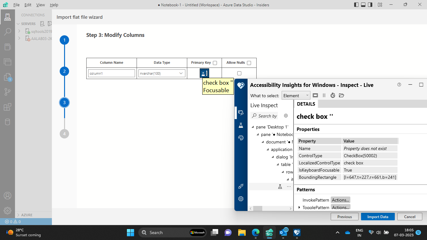Open a saved file using the folder icon
The width and height of the screenshot is (427, 240).
pyautogui.click(x=341, y=95)
